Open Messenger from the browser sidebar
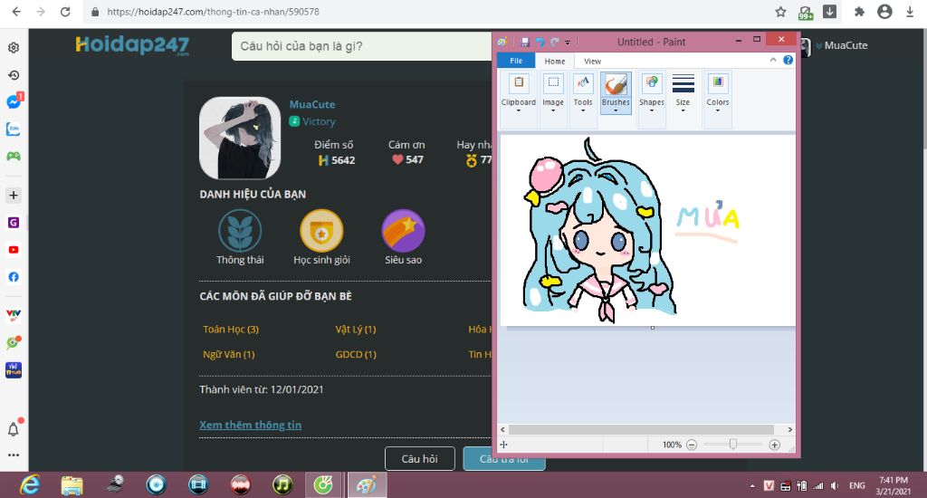 pyautogui.click(x=14, y=101)
